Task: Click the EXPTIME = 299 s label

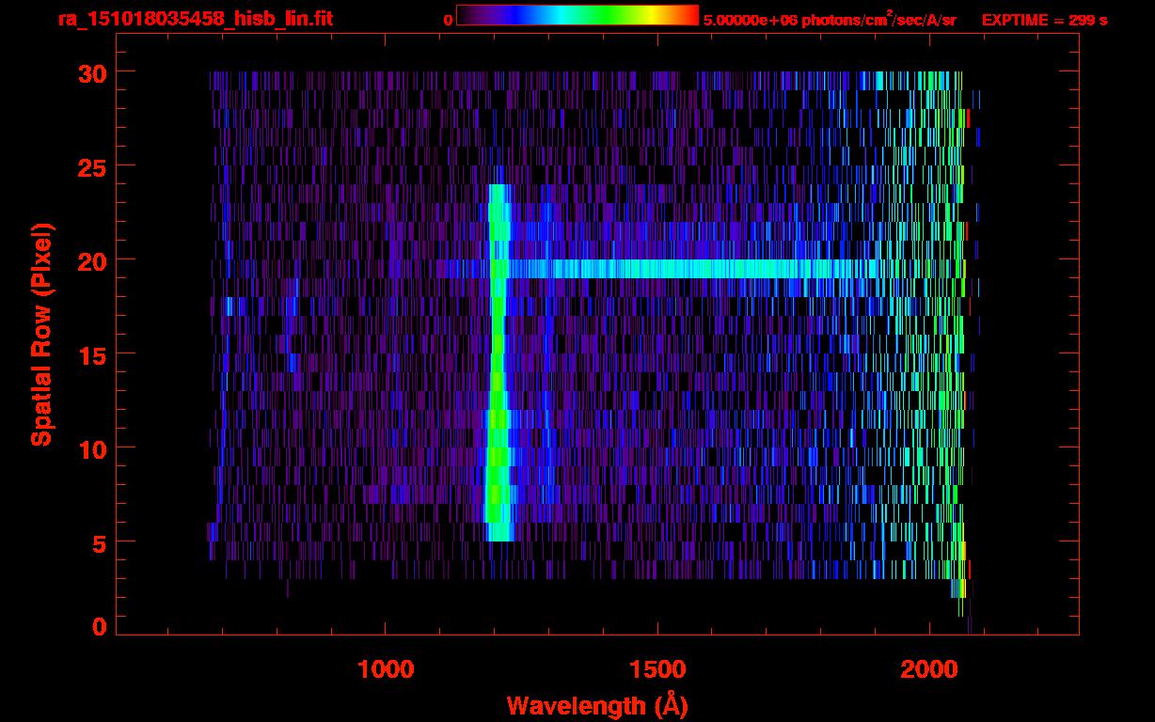Action: tap(1044, 20)
